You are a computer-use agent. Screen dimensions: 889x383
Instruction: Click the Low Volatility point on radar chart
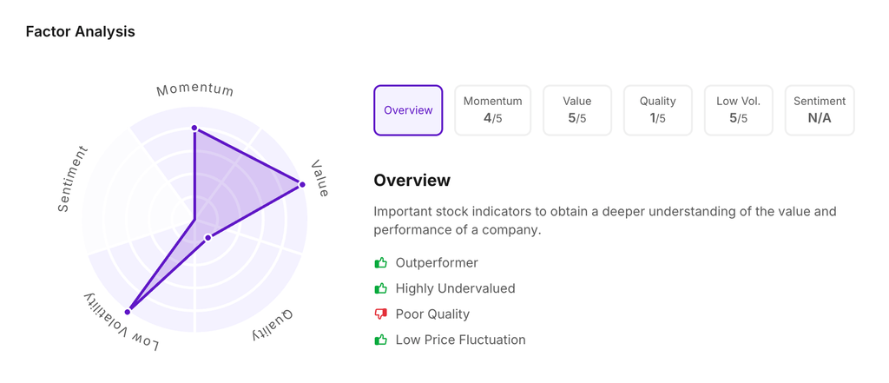pos(128,310)
